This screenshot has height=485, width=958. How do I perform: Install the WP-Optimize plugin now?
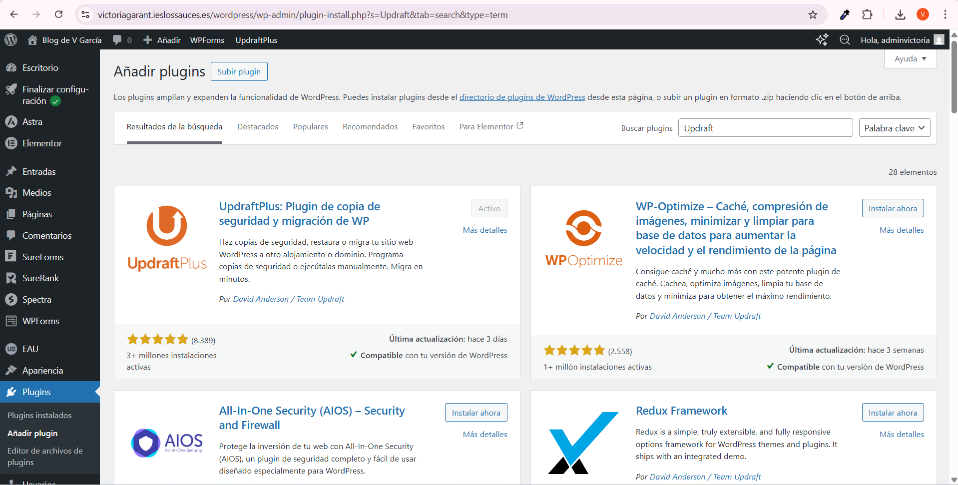point(893,208)
